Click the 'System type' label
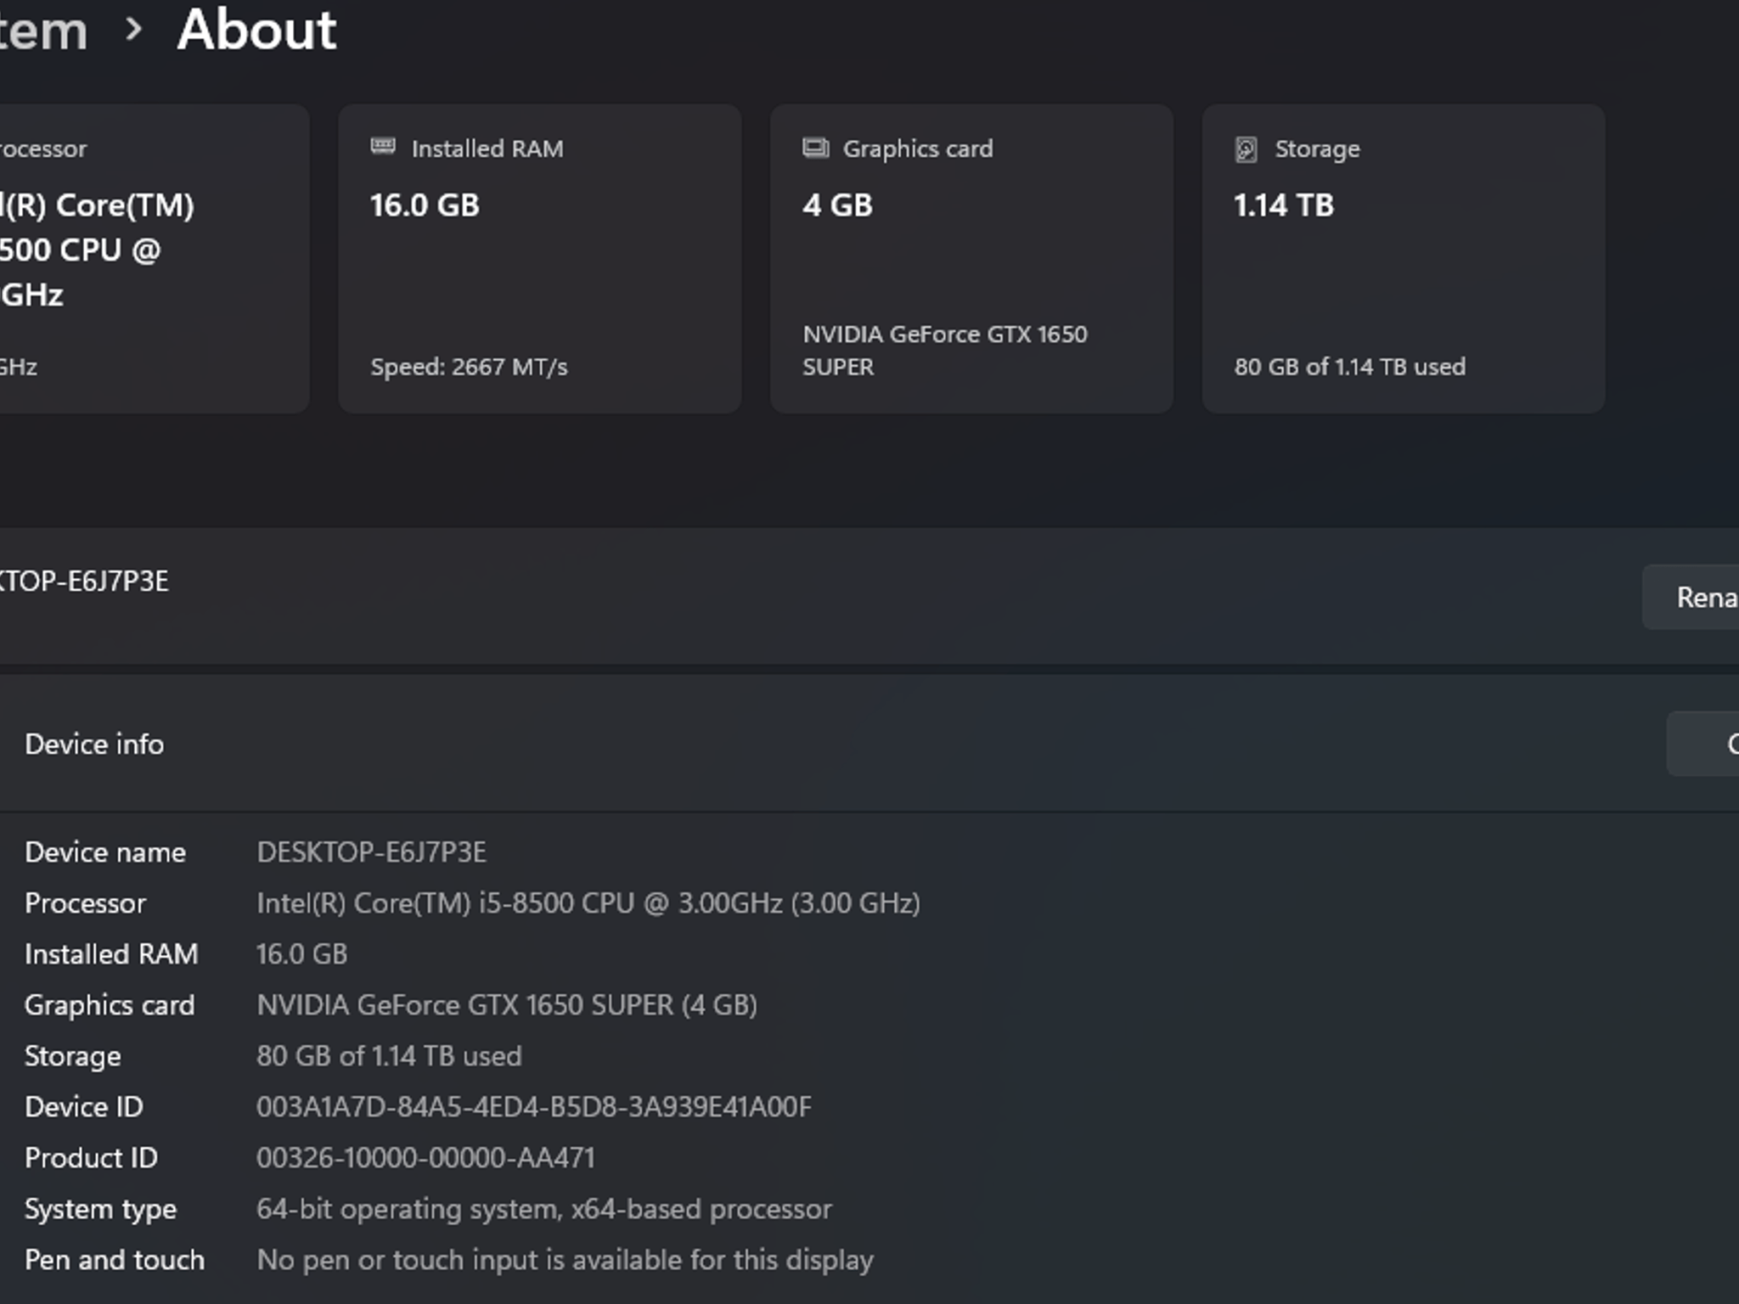Screen dimensions: 1739x1304 coord(101,1209)
